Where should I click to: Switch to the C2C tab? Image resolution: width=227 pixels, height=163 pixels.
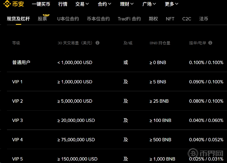point(187,19)
